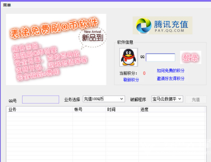Open the 邀请好友得积分 link
The height and width of the screenshot is (162, 211).
[x=171, y=78]
